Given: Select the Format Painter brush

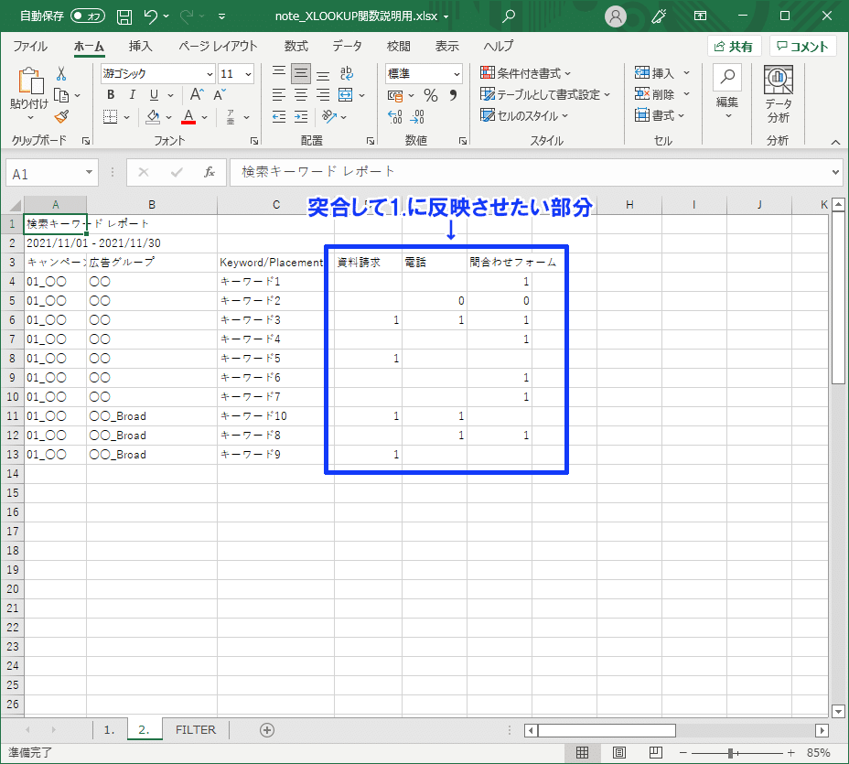Looking at the screenshot, I should pyautogui.click(x=61, y=116).
